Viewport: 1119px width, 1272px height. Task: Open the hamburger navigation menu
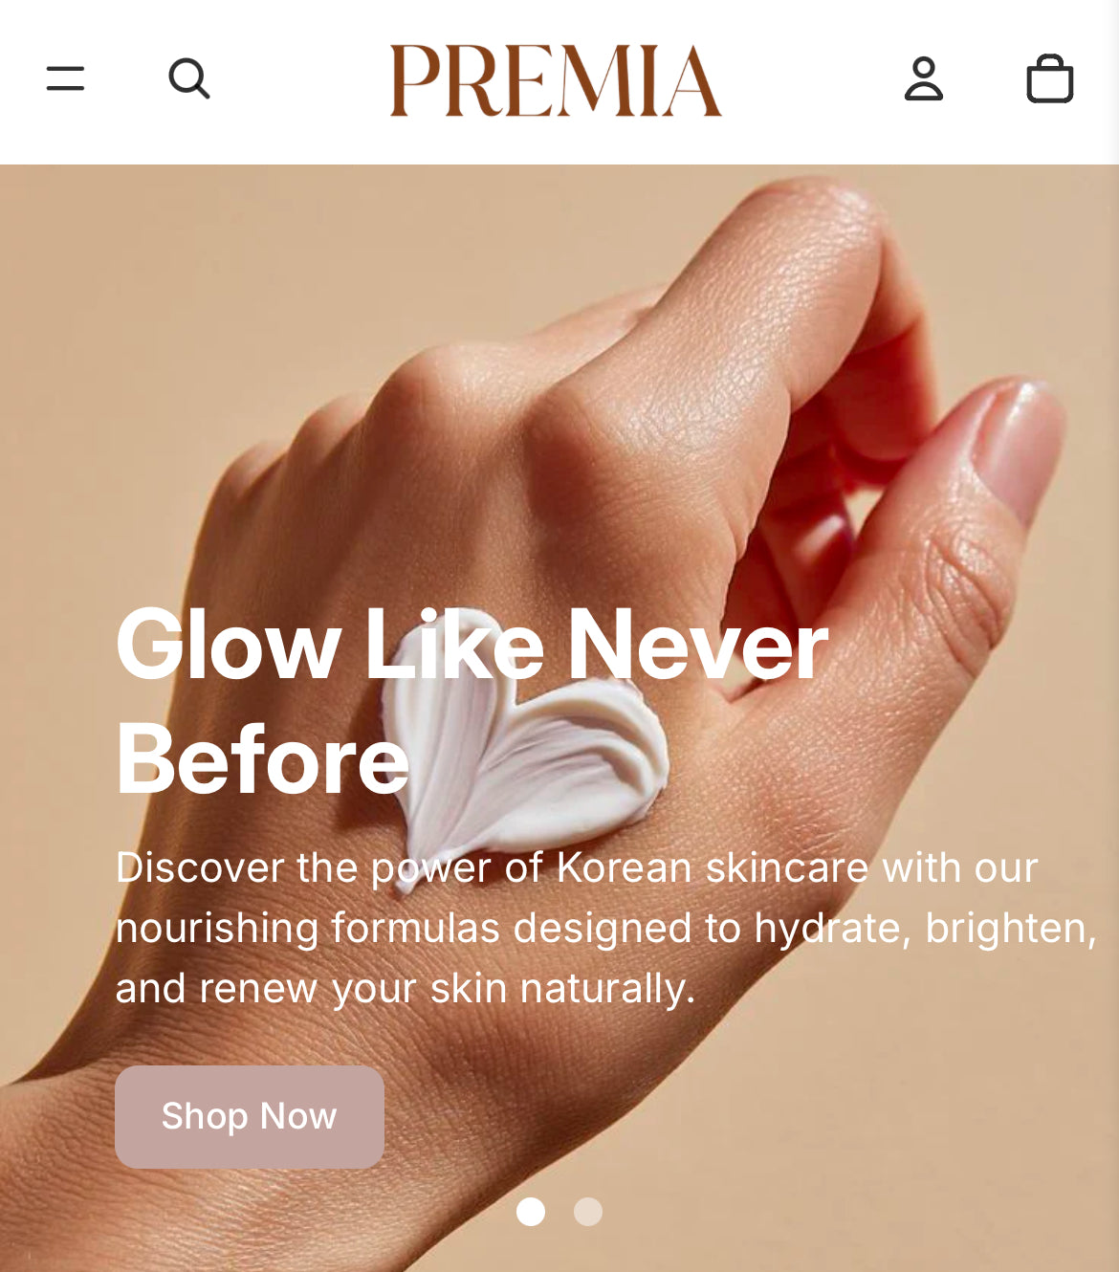click(65, 78)
